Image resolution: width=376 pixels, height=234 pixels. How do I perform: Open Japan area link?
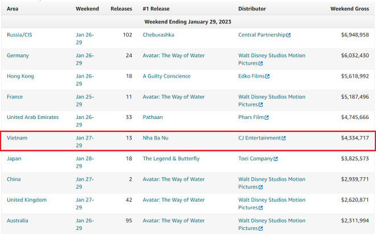pos(14,158)
